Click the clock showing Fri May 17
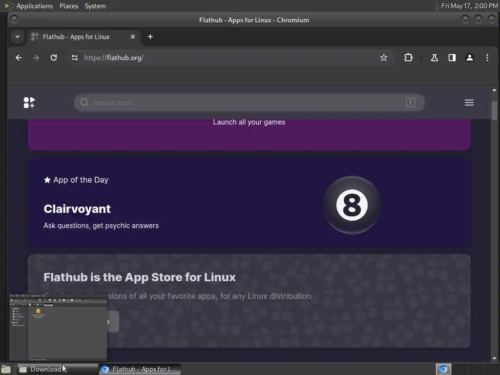500x375 pixels. click(x=469, y=6)
